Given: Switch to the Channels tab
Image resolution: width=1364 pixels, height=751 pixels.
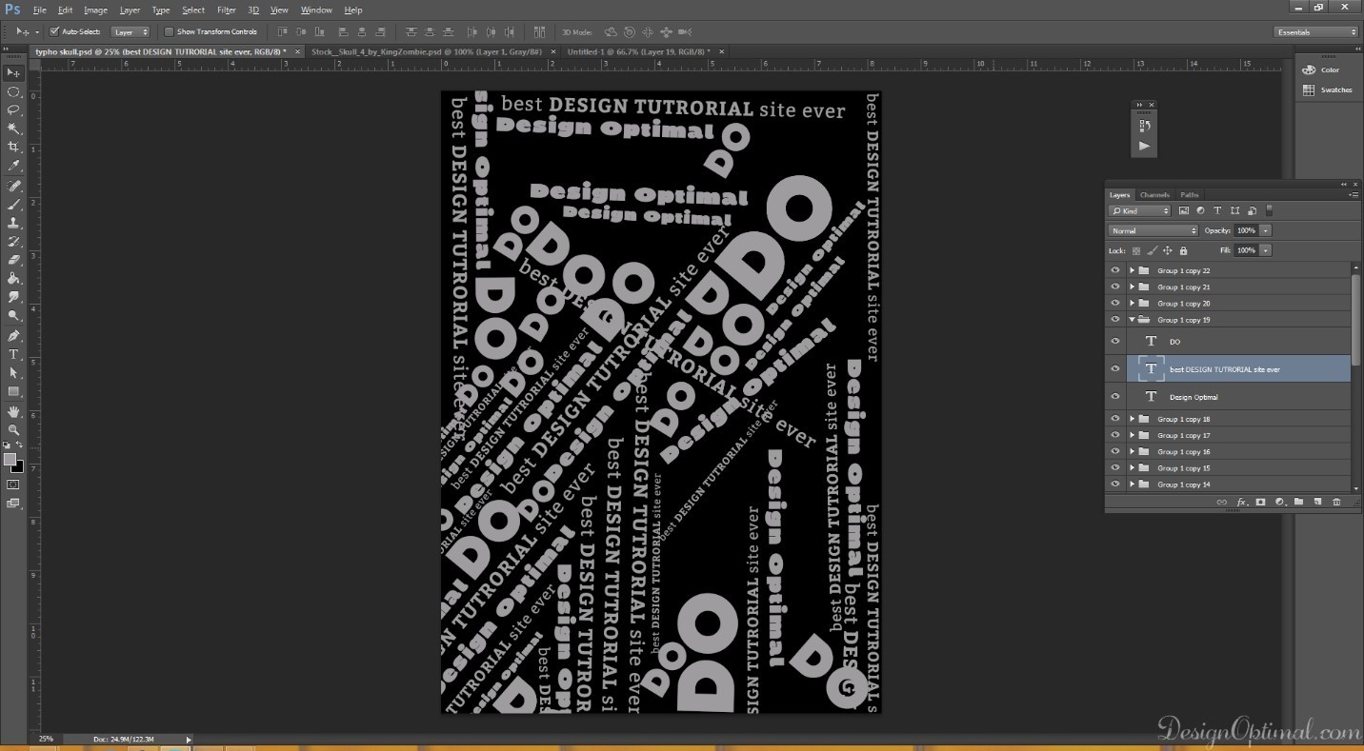Looking at the screenshot, I should pyautogui.click(x=1154, y=194).
